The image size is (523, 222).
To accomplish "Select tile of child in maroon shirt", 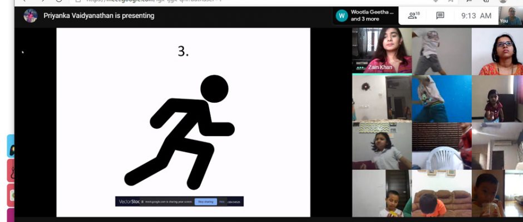I will pyautogui.click(x=497, y=99).
